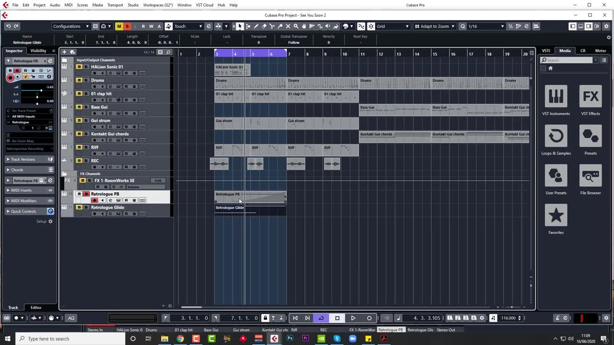Select the Zoom magnifier tool
Screen dimensions: 614x345
pyautogui.click(x=296, y=26)
